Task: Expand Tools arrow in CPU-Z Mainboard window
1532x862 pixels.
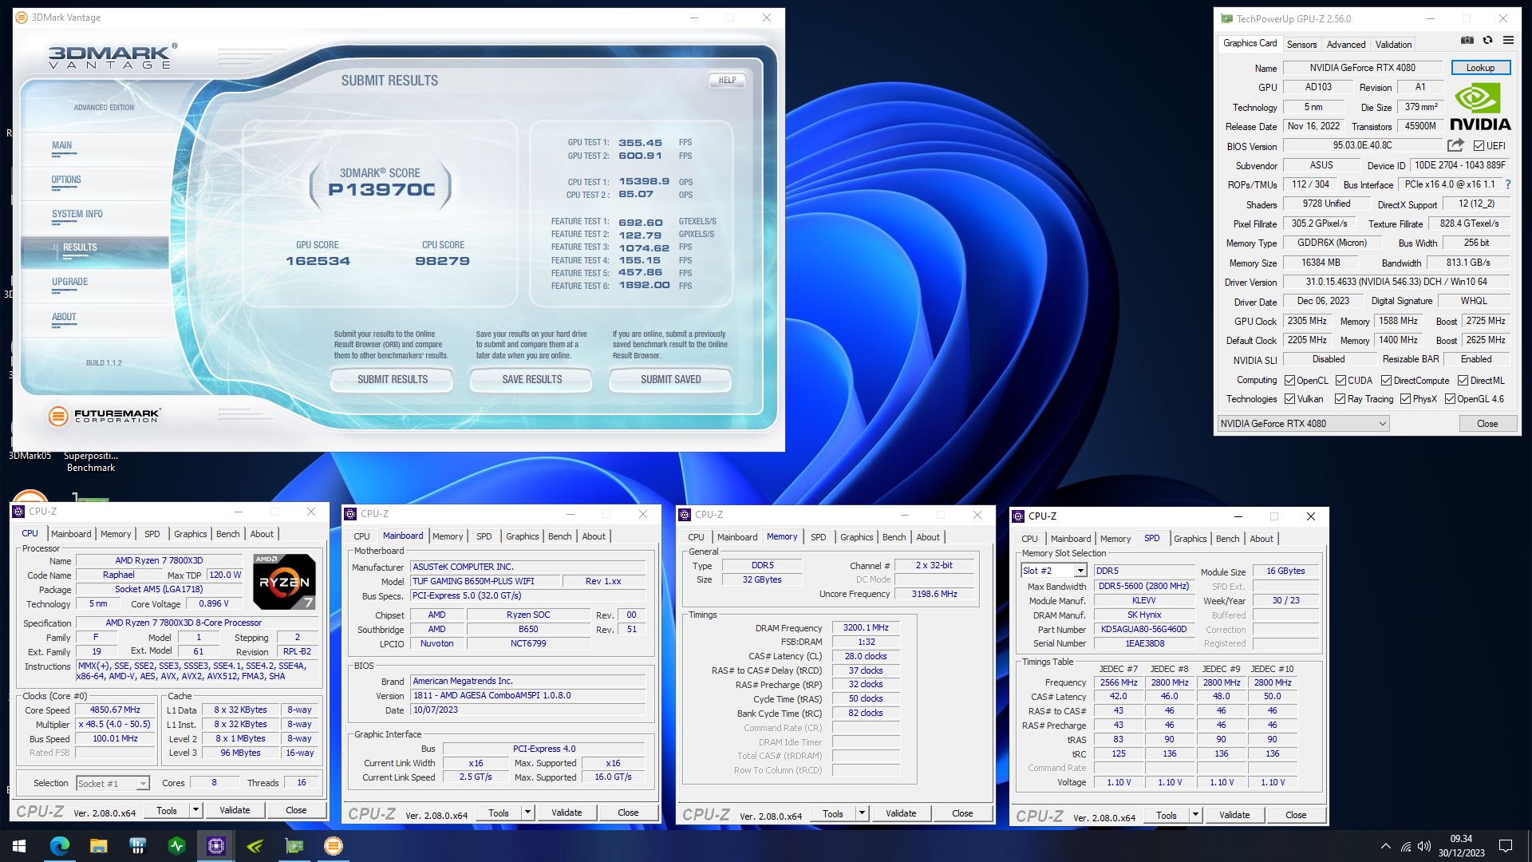Action: [x=527, y=813]
